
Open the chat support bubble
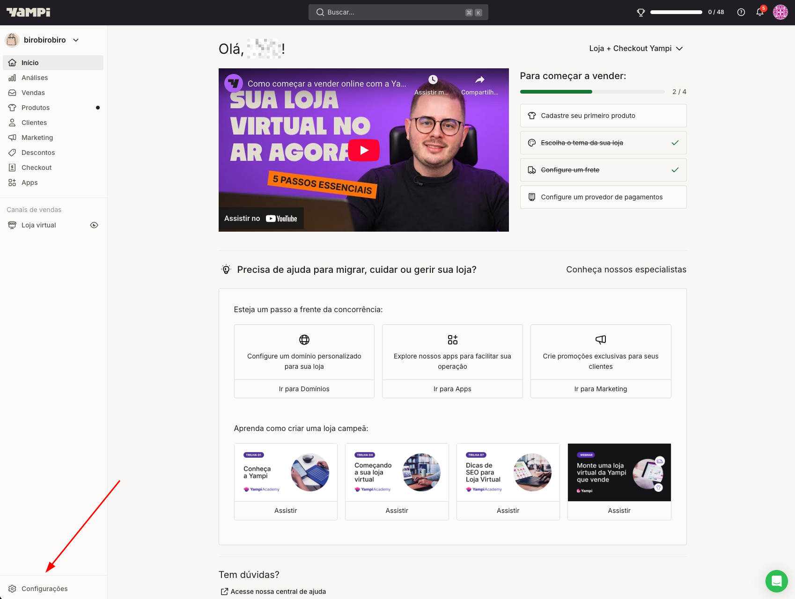(777, 581)
